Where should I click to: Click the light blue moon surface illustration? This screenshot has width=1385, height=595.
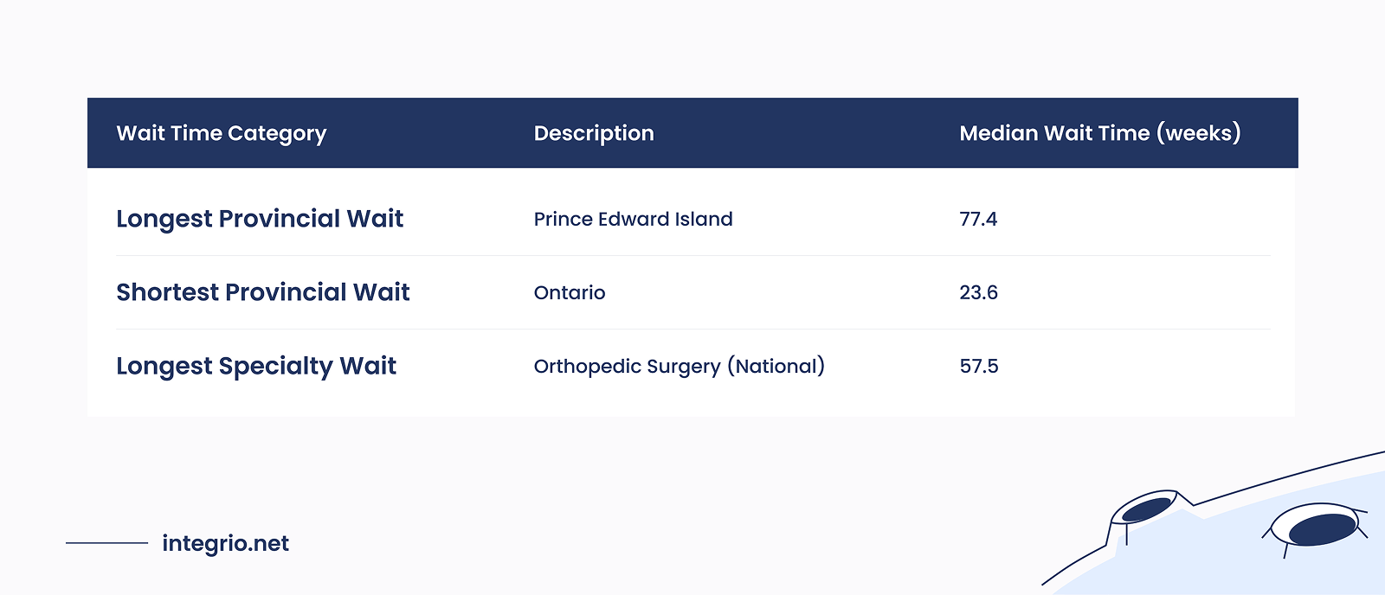click(1229, 553)
